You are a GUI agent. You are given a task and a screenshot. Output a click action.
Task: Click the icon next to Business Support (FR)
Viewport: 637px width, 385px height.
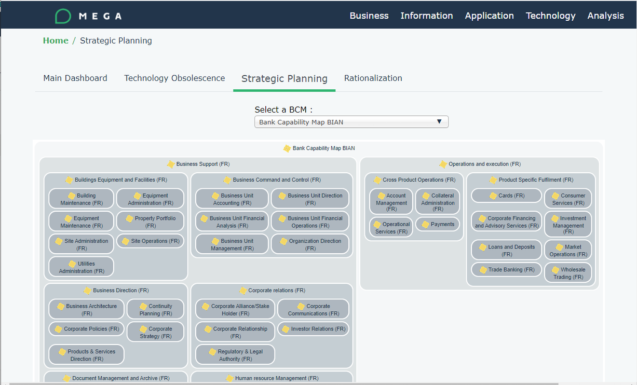pos(170,164)
